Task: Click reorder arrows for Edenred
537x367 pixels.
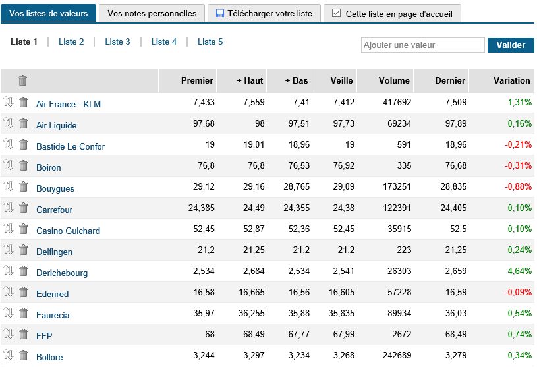Action: point(8,292)
